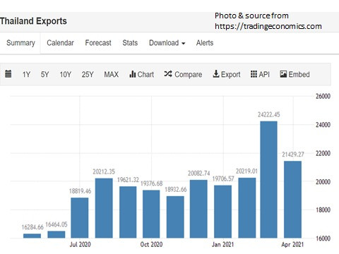Image resolution: width=339 pixels, height=254 pixels.
Task: Click the 22000 y-axis value
Action: tap(323, 153)
